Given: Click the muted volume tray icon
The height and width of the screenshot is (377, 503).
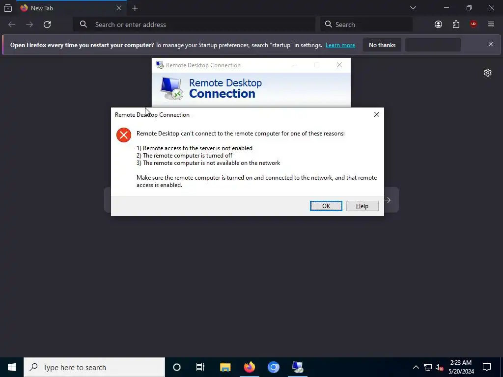Looking at the screenshot, I should tap(440, 367).
